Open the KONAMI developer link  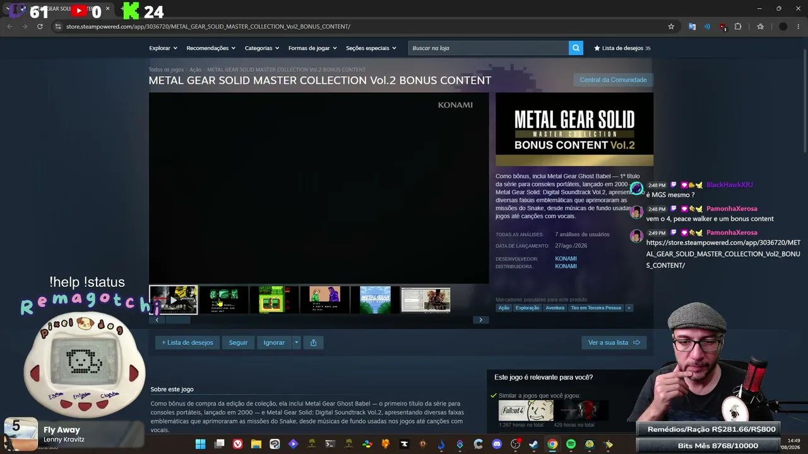coord(566,259)
